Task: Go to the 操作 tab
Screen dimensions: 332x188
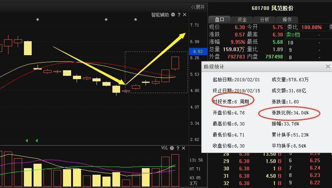Action: click(x=287, y=19)
